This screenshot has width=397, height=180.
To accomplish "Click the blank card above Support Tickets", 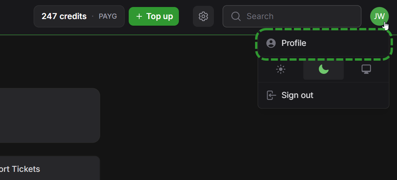I will click(50, 115).
